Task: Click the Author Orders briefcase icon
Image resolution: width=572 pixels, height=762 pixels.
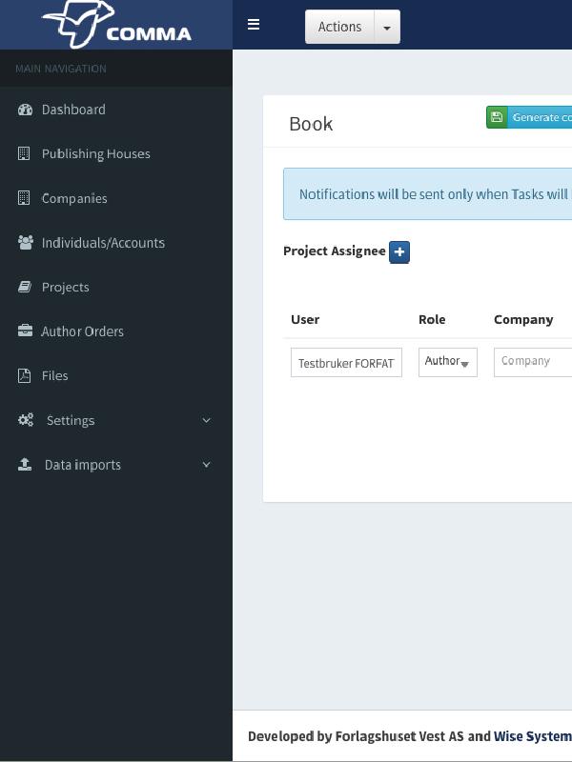Action: pyautogui.click(x=25, y=331)
